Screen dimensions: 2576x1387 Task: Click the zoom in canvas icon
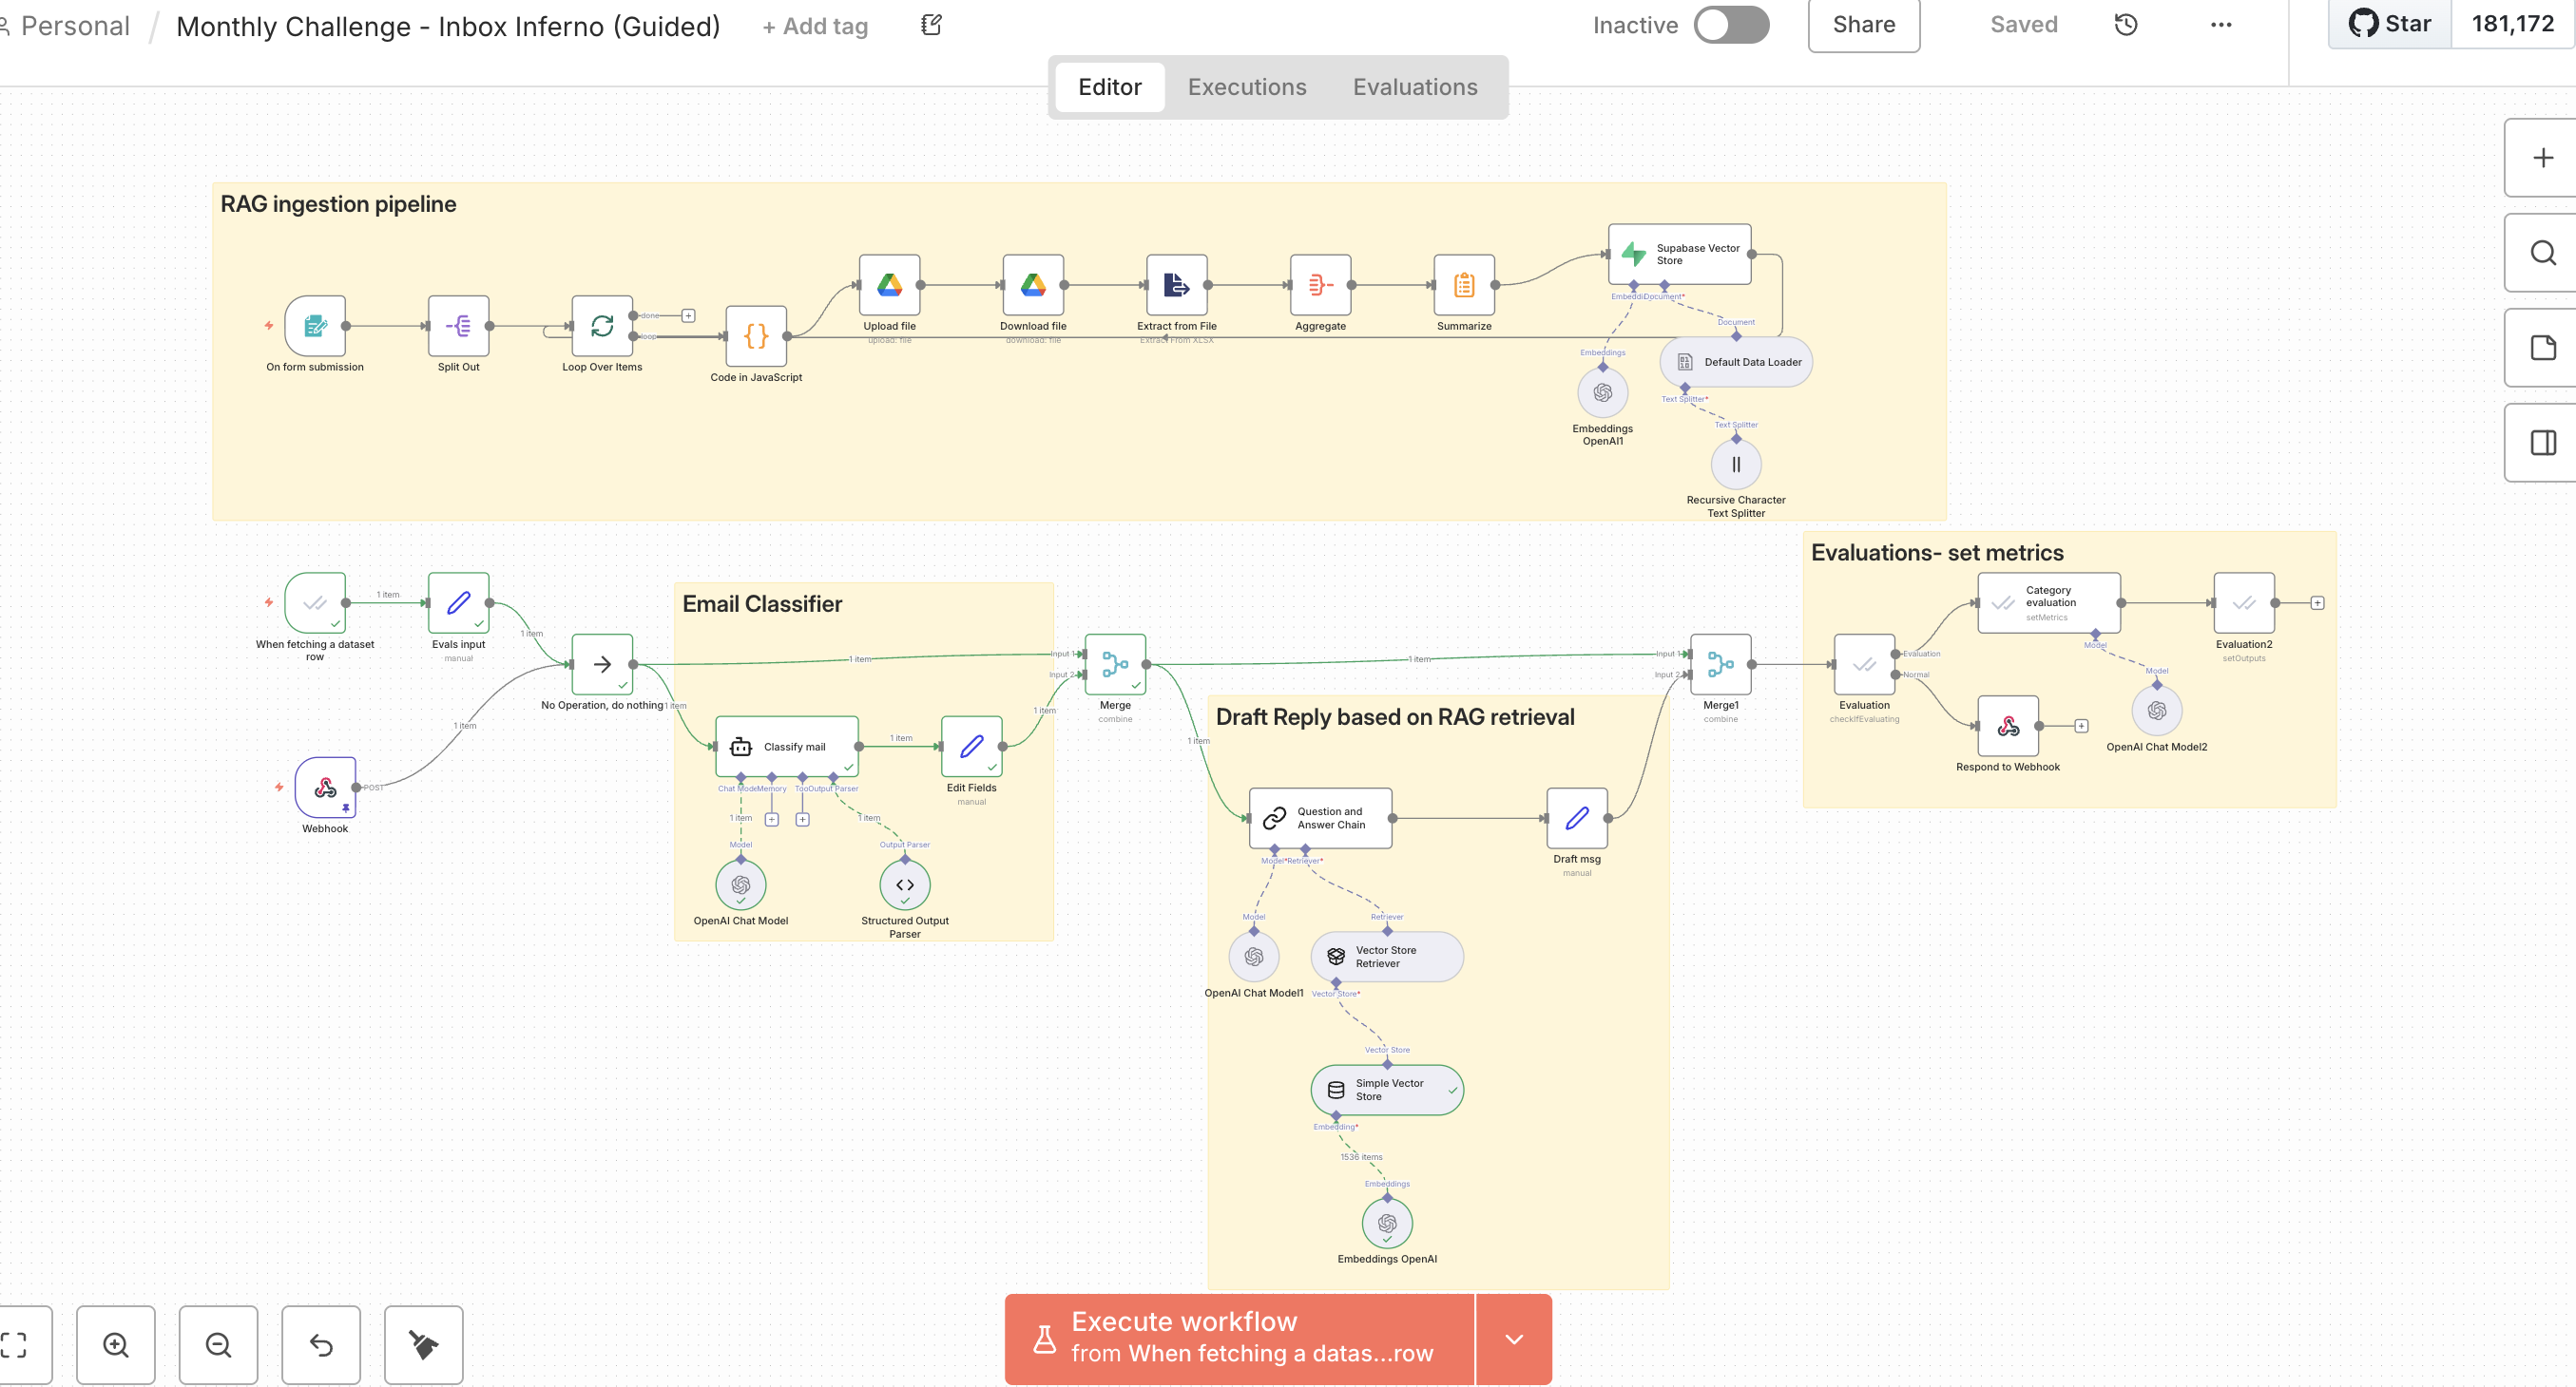[116, 1345]
